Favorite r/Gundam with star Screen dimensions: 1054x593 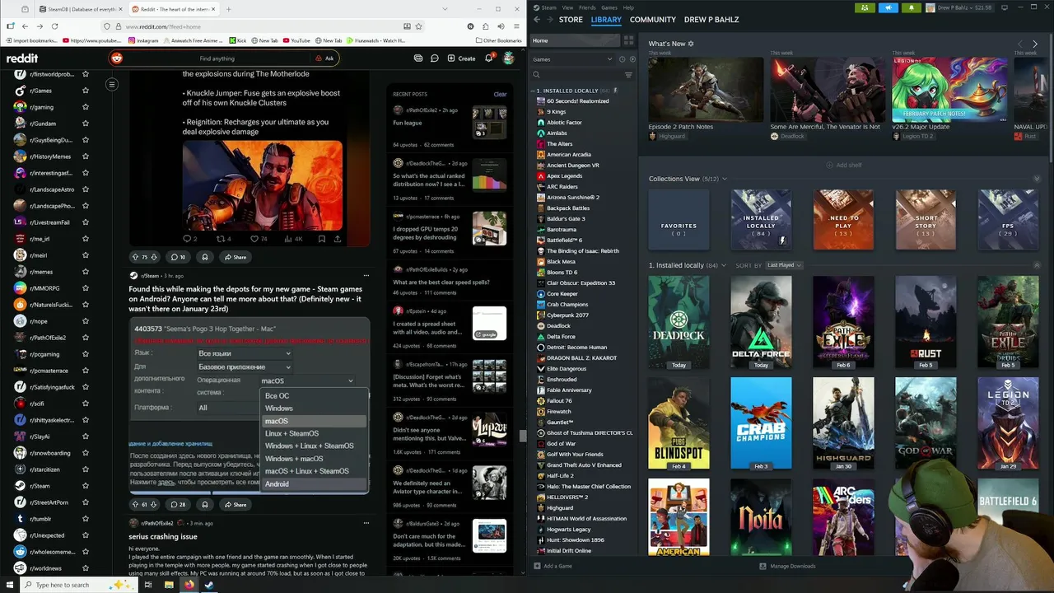[x=85, y=124]
